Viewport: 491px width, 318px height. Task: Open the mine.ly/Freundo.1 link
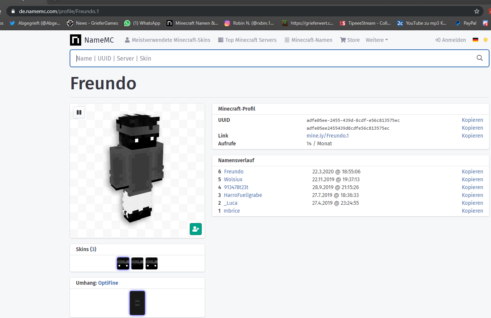327,136
